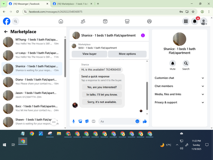Expand Customize chat section
This screenshot has height=160, width=213.
coord(179,78)
